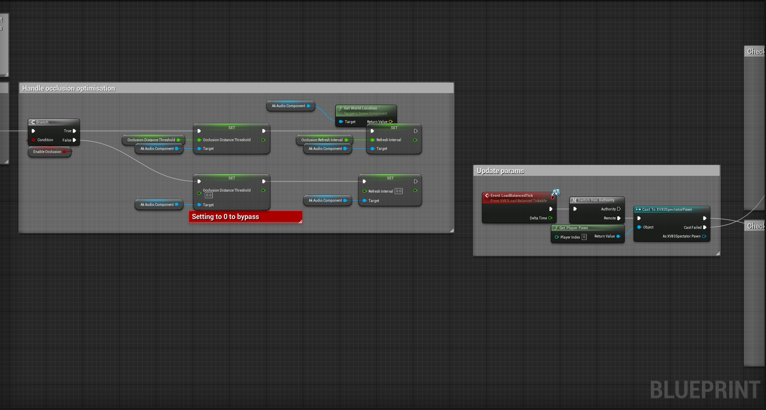Click the corner handle of the red bypass comment
766x410 pixels.
point(300,221)
